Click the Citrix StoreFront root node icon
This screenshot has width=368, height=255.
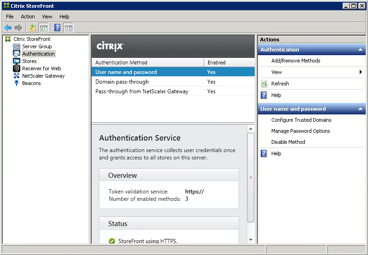pyautogui.click(x=8, y=39)
